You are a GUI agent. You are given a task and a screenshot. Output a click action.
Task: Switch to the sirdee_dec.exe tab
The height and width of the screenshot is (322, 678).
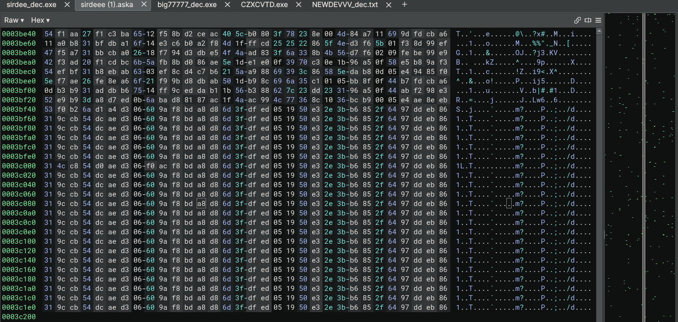pos(31,5)
